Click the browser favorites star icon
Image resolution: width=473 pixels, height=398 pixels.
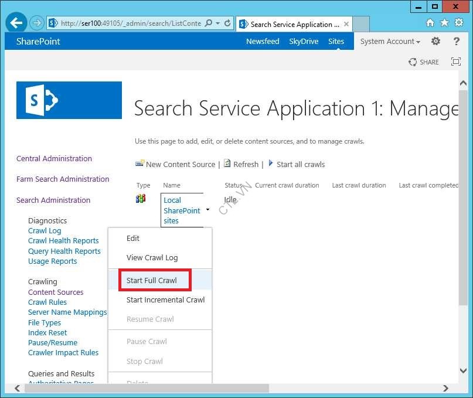pyautogui.click(x=444, y=23)
